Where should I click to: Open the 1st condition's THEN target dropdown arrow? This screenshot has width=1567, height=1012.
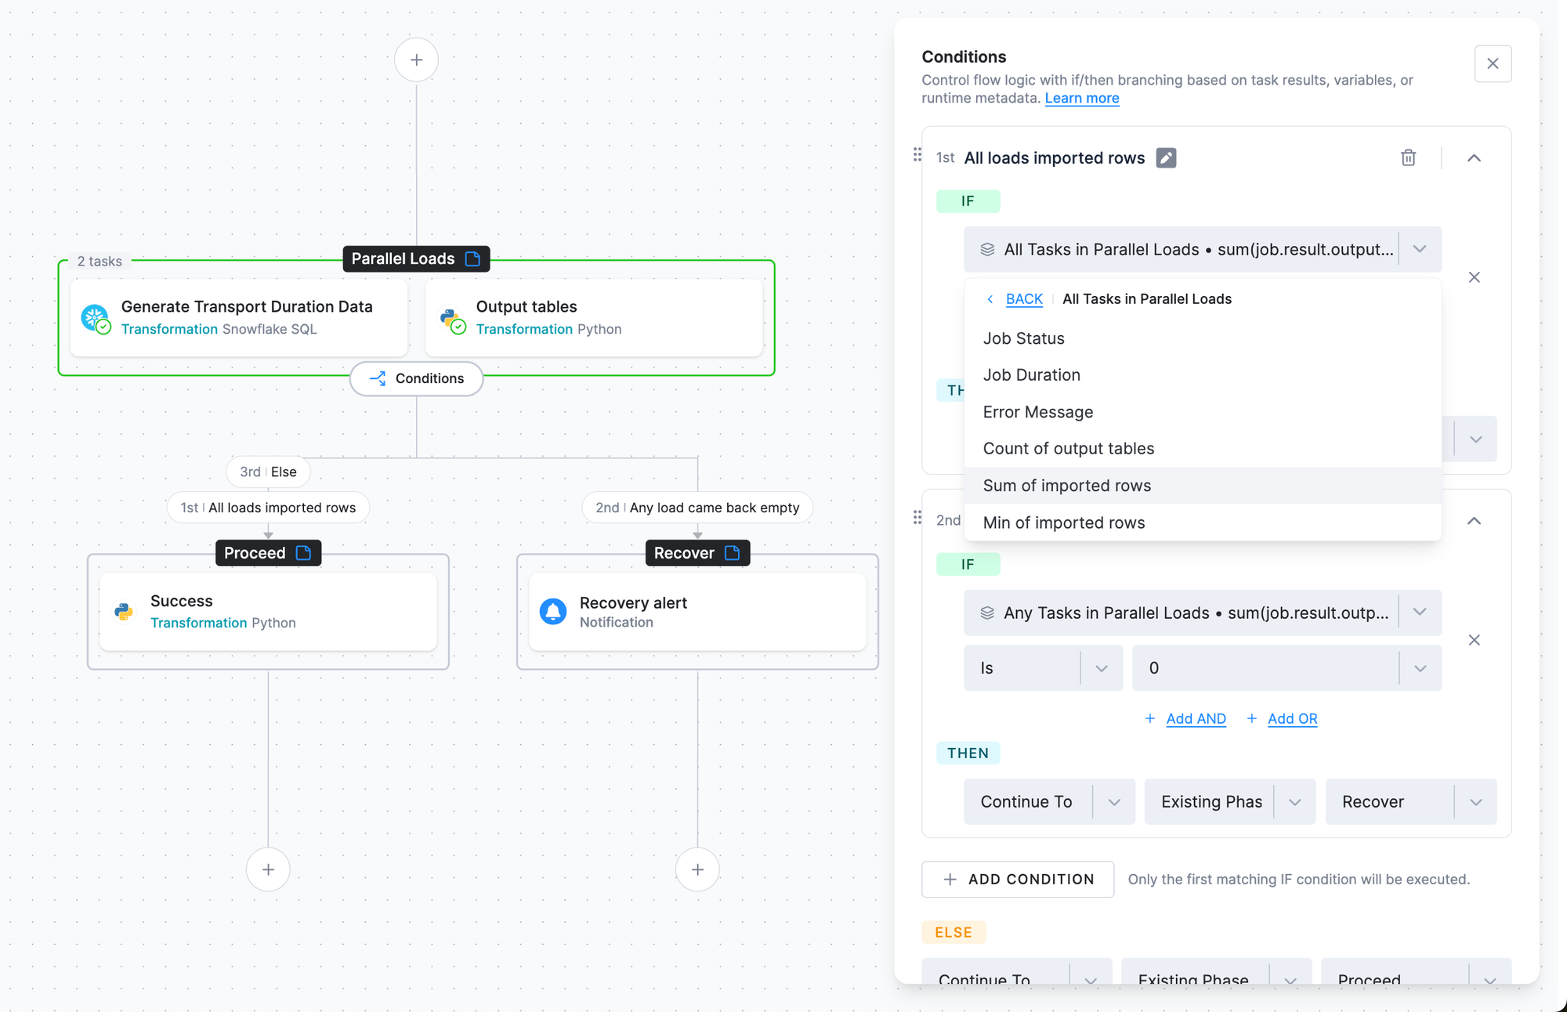(1476, 439)
